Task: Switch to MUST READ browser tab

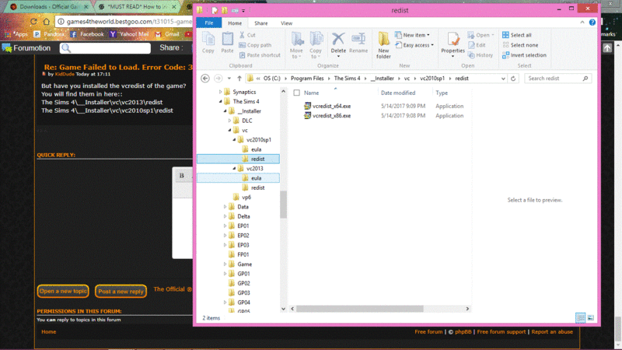Action: click(137, 7)
